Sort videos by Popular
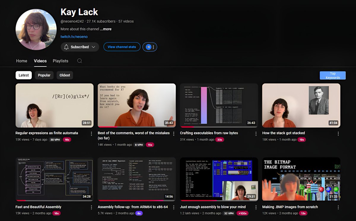The image size is (356, 221). coord(44,75)
